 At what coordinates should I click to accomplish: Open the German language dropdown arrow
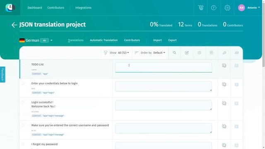(x=51, y=41)
